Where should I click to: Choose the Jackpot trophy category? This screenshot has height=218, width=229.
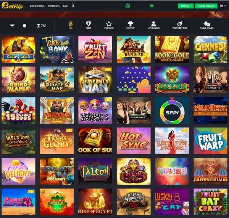coord(131,25)
